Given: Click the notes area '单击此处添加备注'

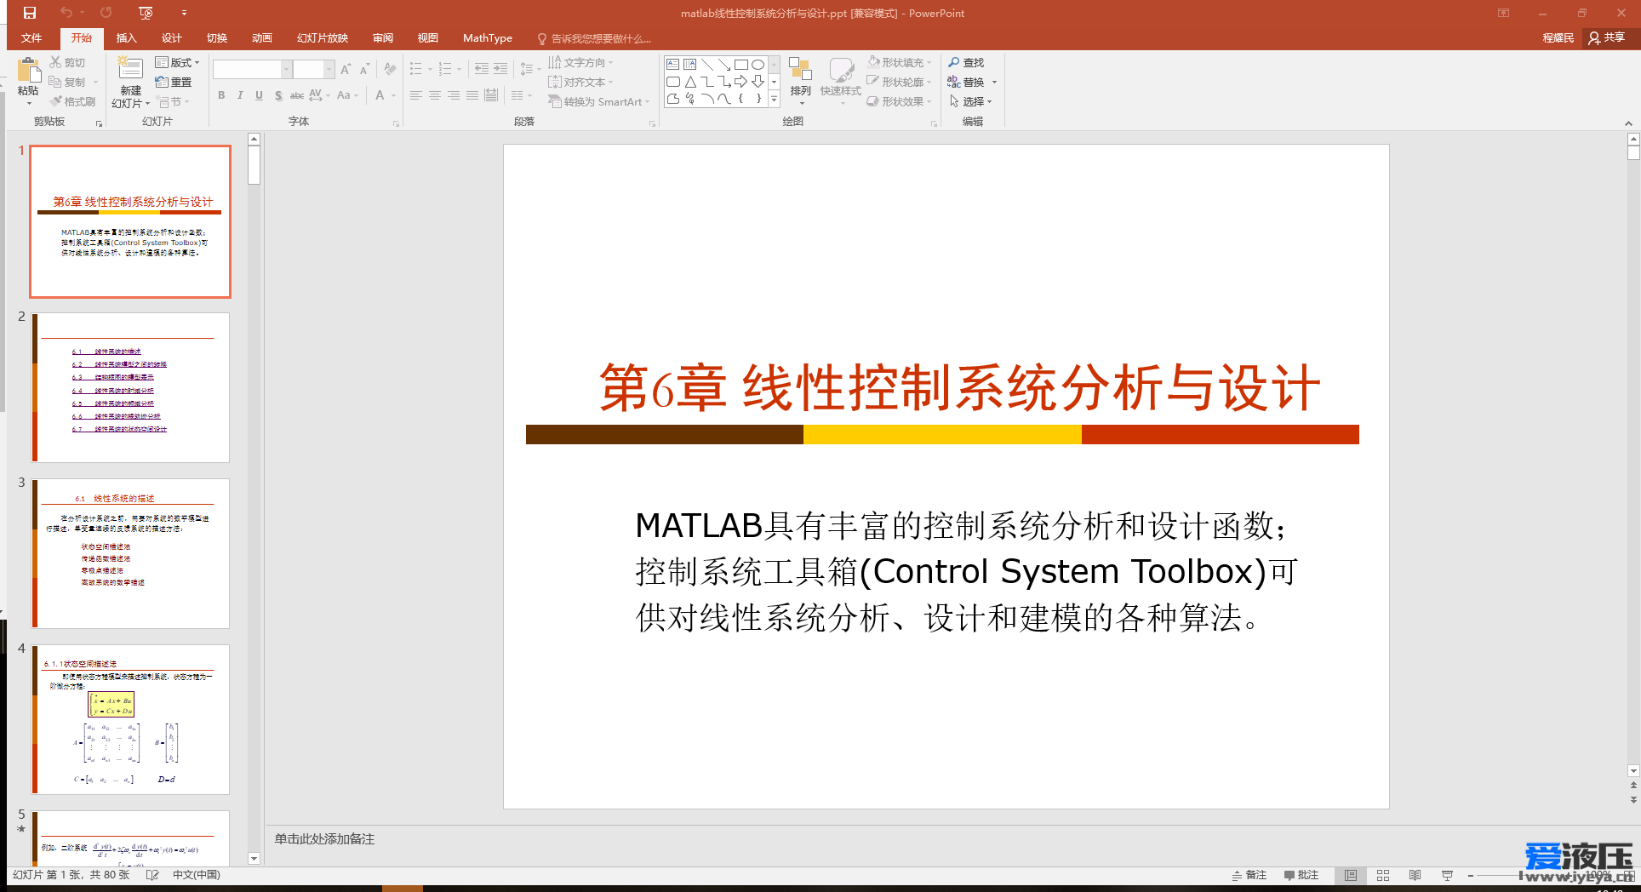Looking at the screenshot, I should (x=324, y=839).
